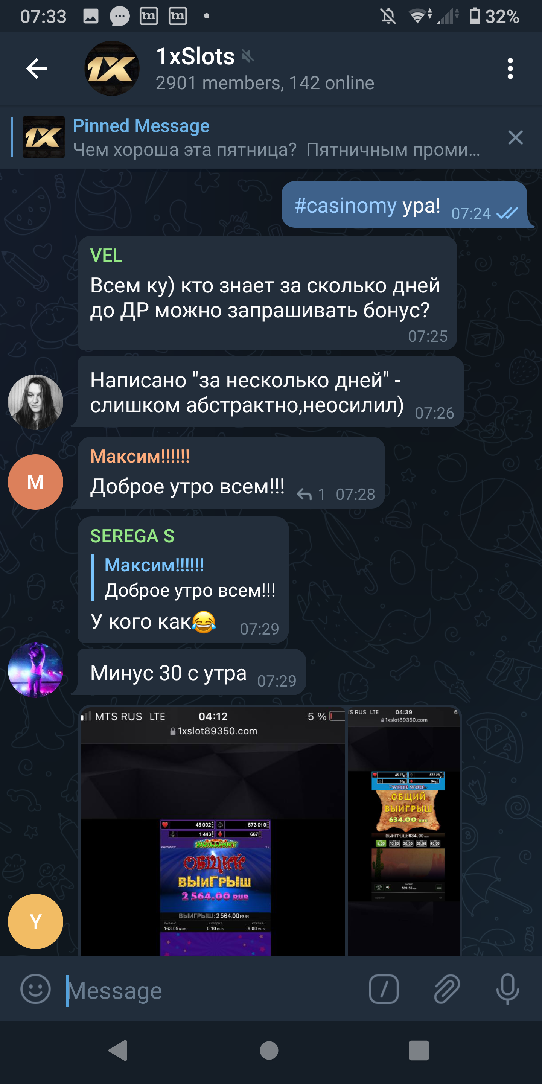542x1084 pixels.
Task: Tap the back arrow to leave chat
Action: point(37,69)
